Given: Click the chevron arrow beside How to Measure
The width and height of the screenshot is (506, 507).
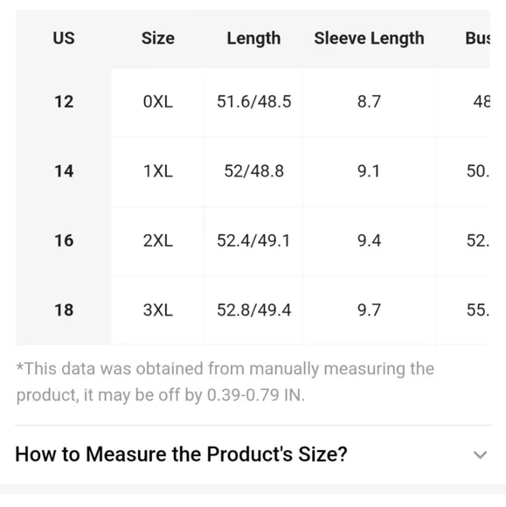Looking at the screenshot, I should (x=480, y=455).
